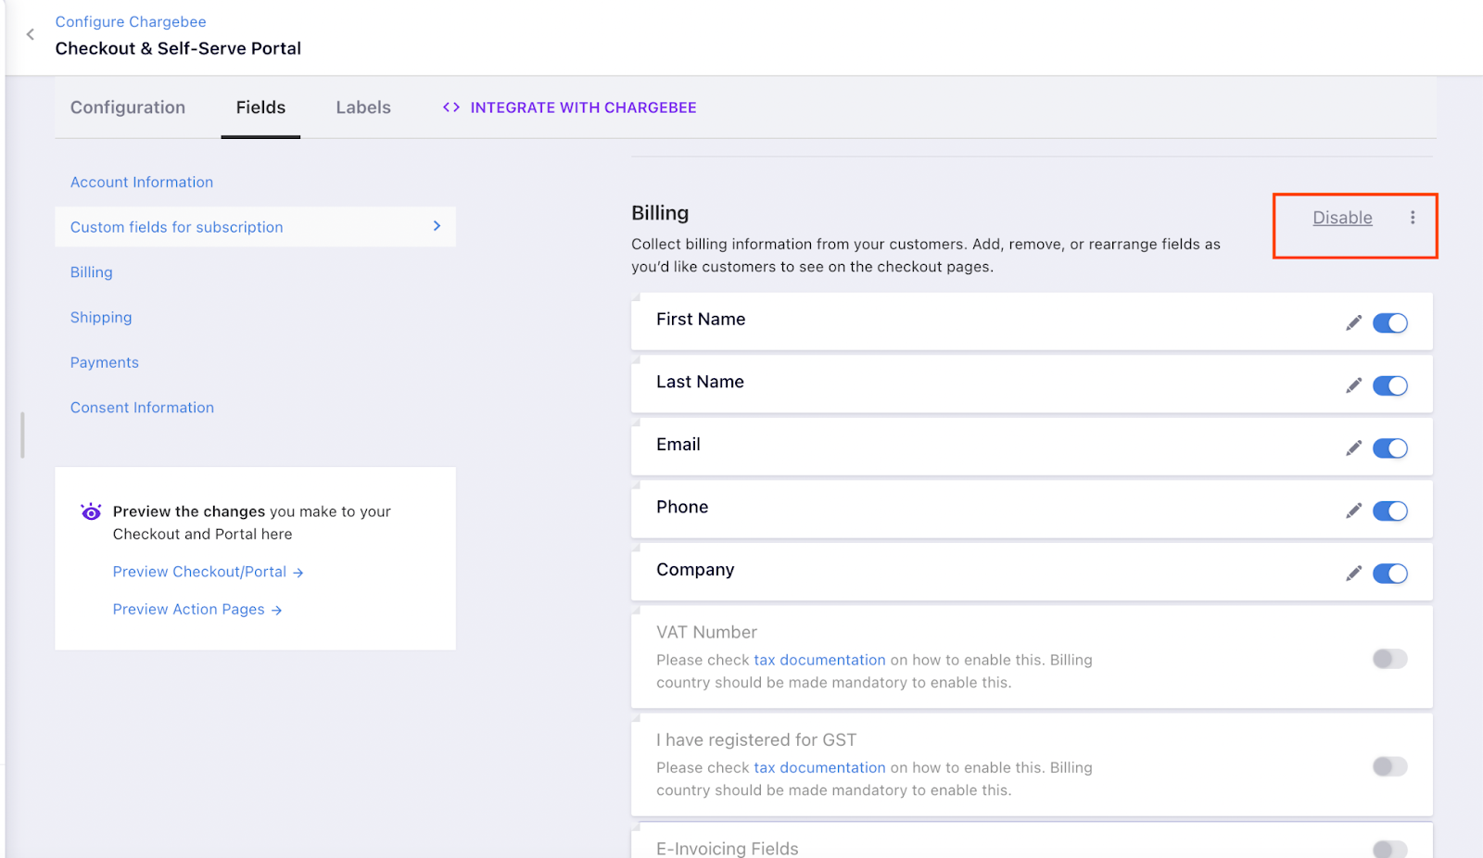Open the Billing three-dot options menu

tap(1413, 218)
